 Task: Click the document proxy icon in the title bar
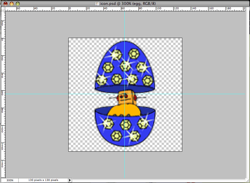pos(97,3)
